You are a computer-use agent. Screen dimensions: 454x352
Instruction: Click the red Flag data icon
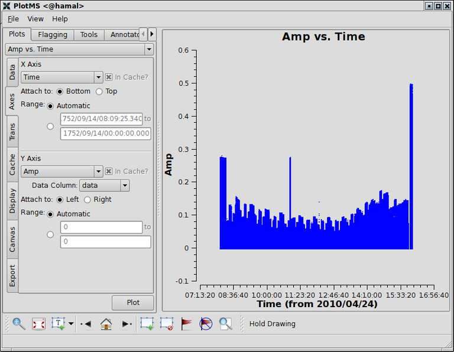[x=186, y=324]
